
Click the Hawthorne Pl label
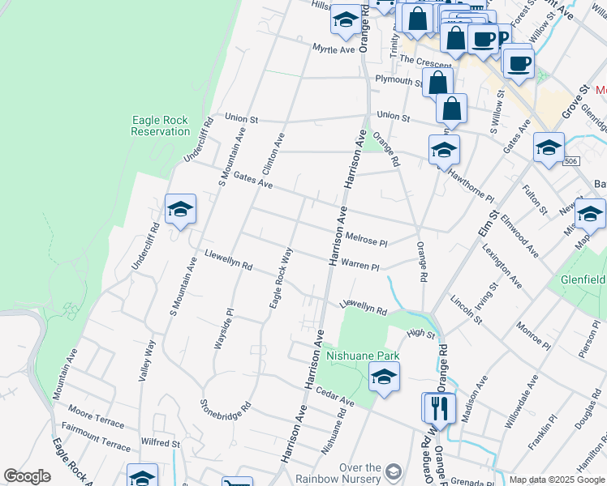pyautogui.click(x=471, y=185)
